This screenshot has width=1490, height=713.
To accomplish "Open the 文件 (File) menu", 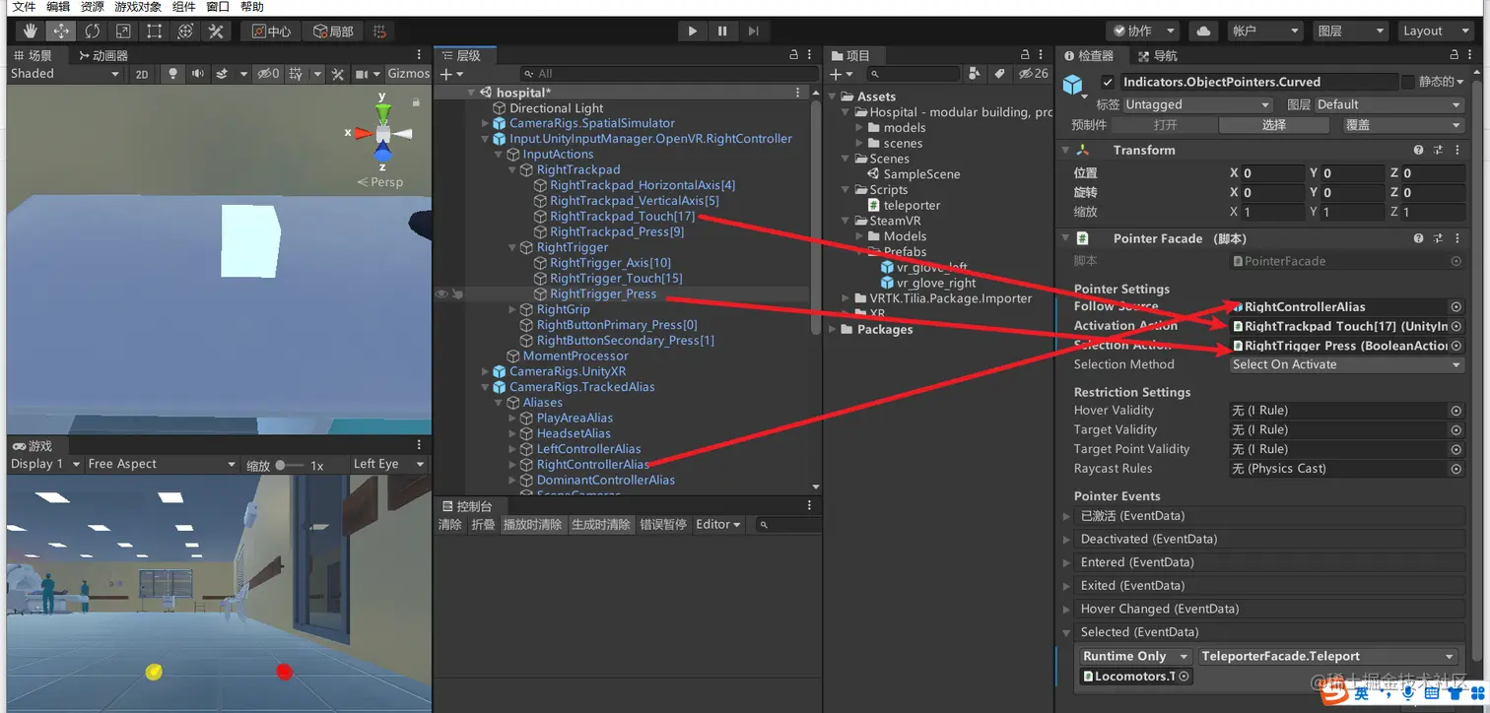I will (24, 7).
